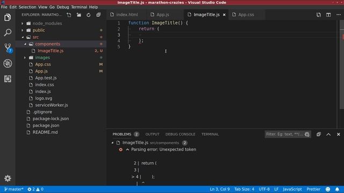
Task: Open the Debug menu
Action: tap(63, 7)
